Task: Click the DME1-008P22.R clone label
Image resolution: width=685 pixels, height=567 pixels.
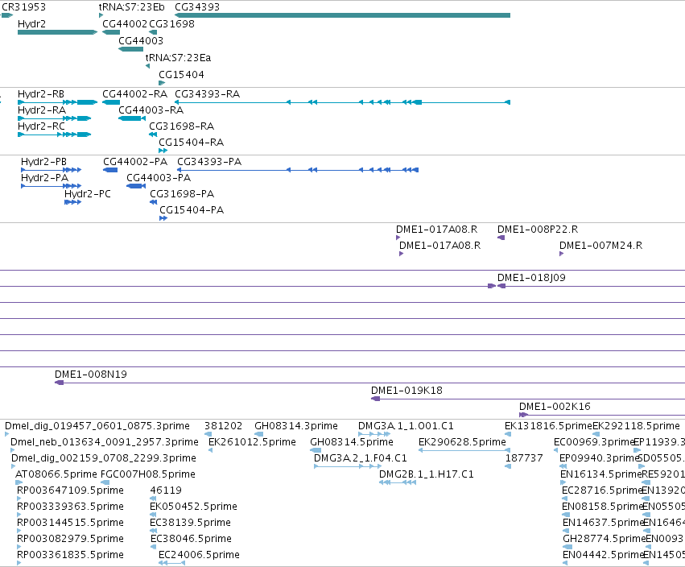Action: pos(538,230)
